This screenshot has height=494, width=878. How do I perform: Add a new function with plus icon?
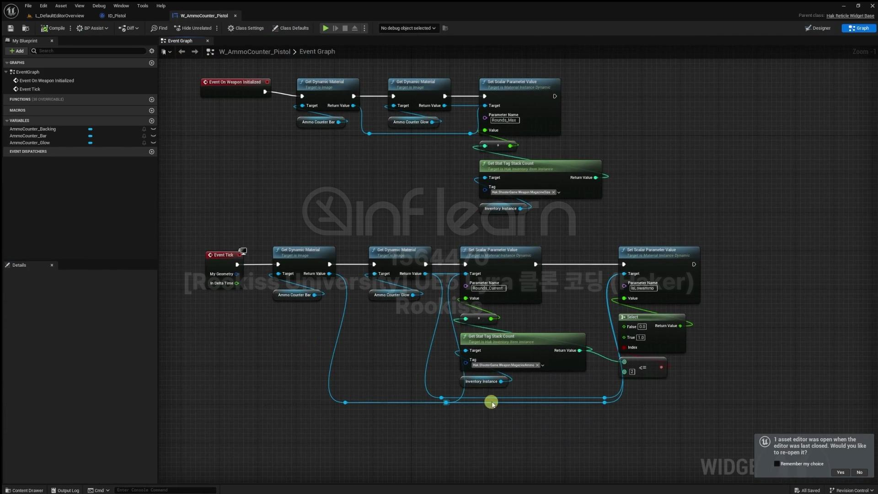[x=151, y=100]
